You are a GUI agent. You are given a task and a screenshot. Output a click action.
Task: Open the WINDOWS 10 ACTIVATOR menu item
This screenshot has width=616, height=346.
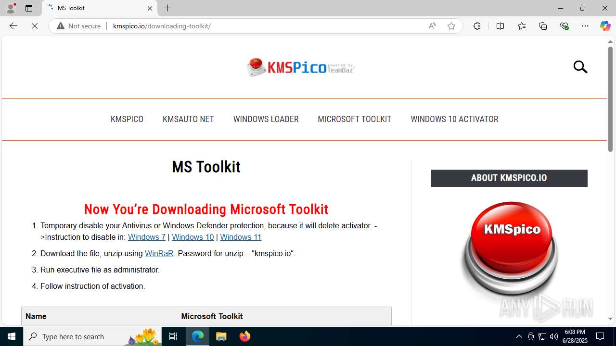(454, 119)
